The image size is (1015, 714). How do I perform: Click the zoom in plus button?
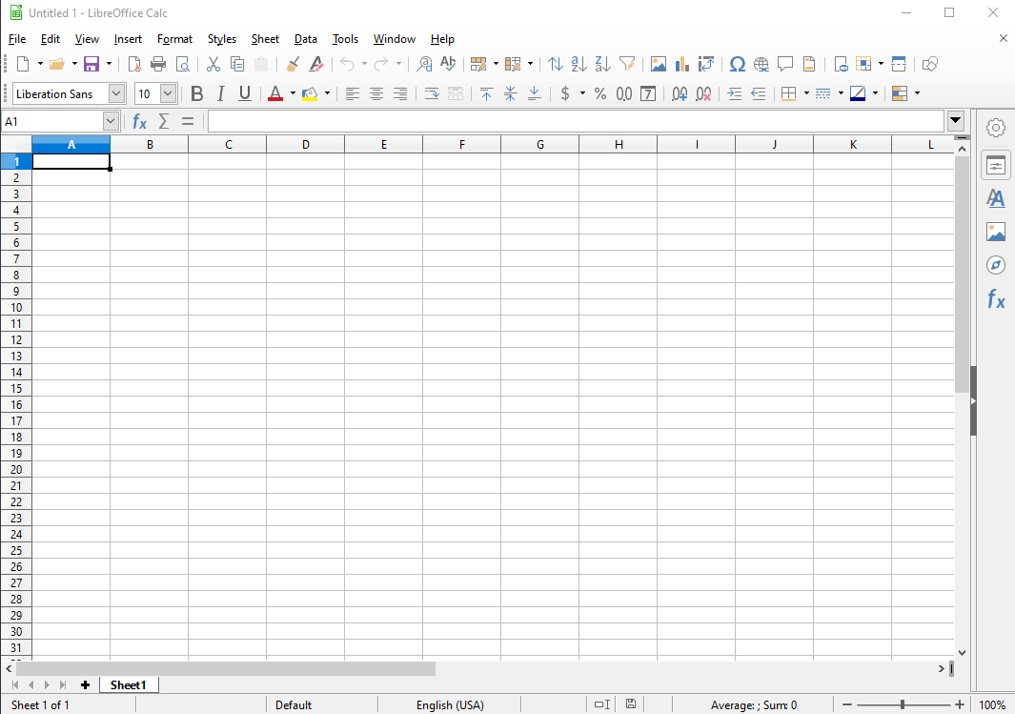[x=960, y=704]
